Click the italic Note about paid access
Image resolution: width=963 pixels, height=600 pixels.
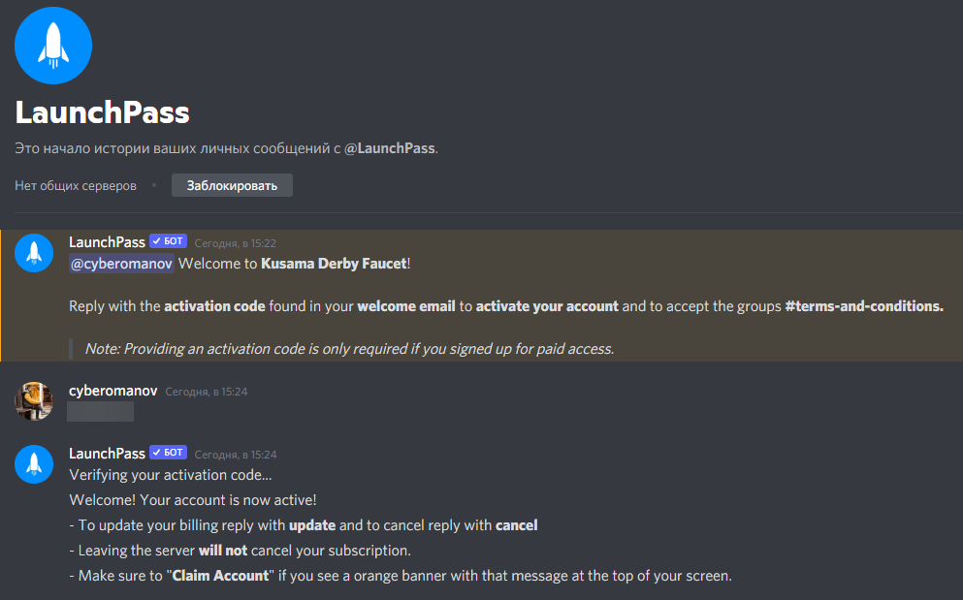pos(349,349)
